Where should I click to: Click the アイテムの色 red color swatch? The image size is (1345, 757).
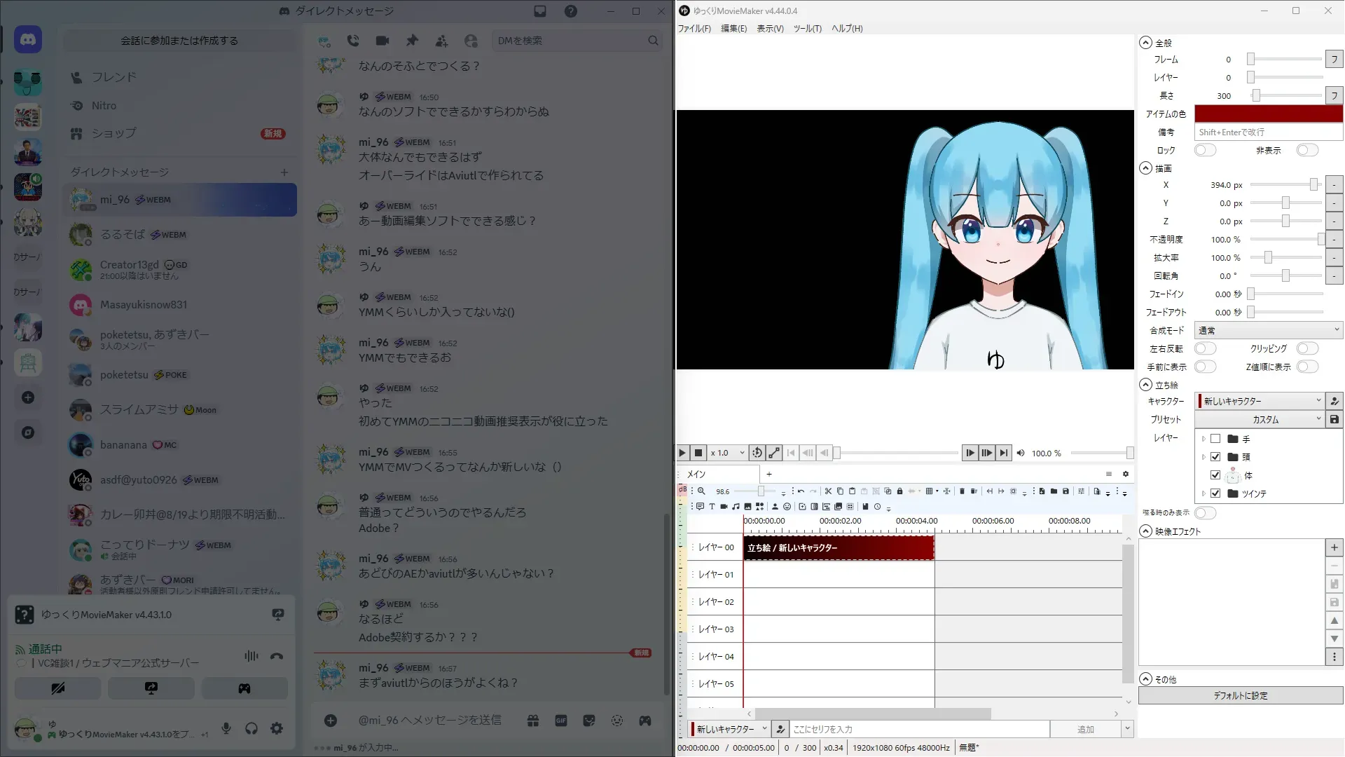1268,114
